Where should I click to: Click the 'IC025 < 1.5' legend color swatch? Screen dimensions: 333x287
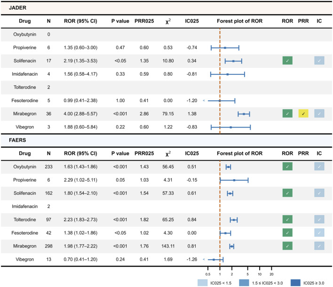pos(202,283)
